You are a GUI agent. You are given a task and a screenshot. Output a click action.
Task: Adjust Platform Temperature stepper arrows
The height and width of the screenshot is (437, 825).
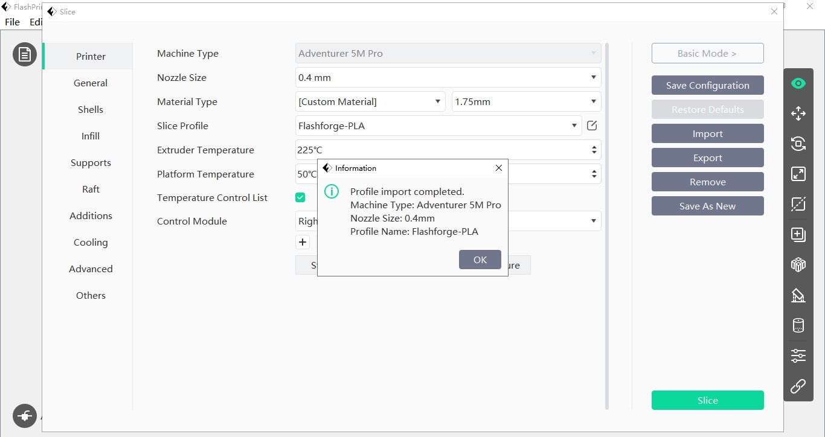click(594, 174)
